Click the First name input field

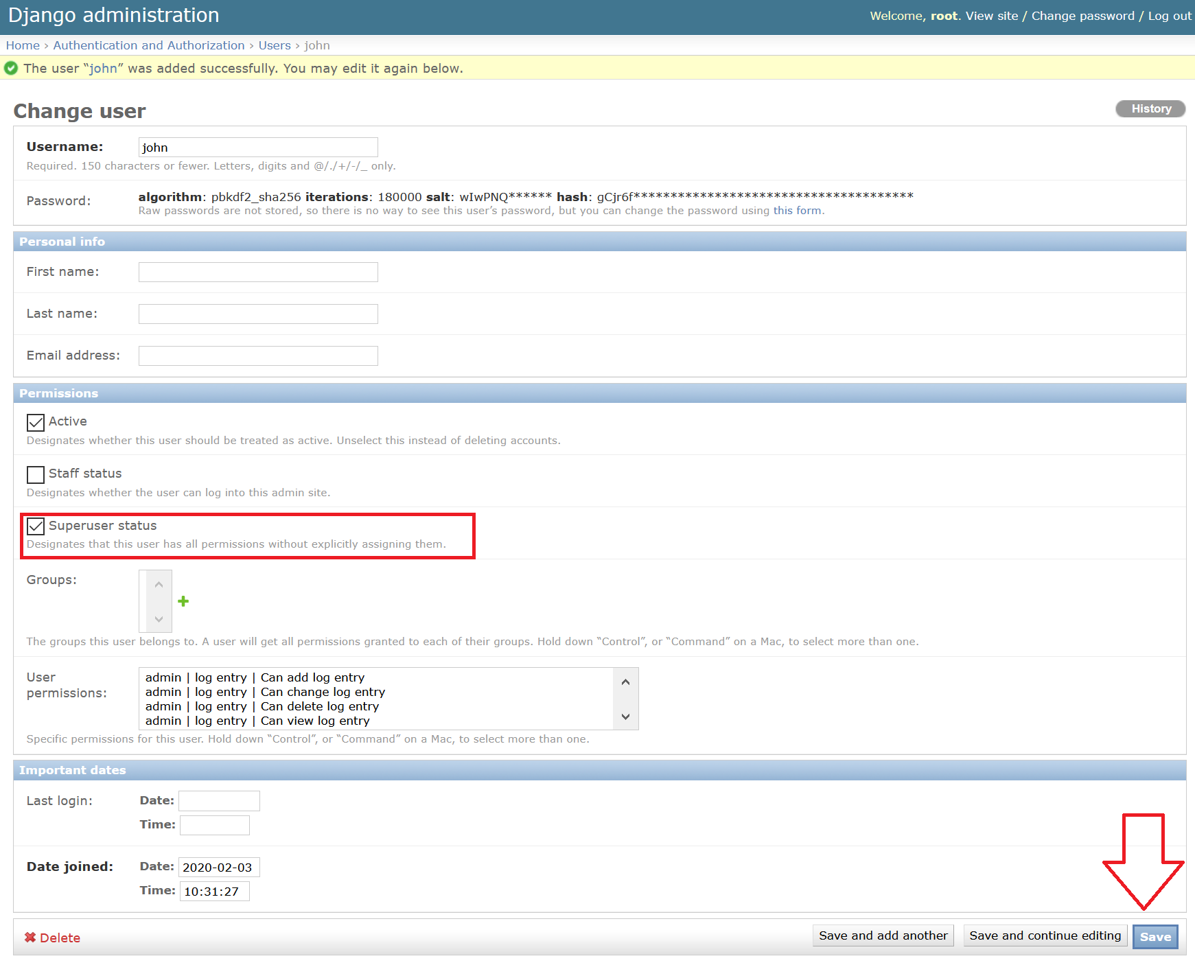tap(258, 272)
